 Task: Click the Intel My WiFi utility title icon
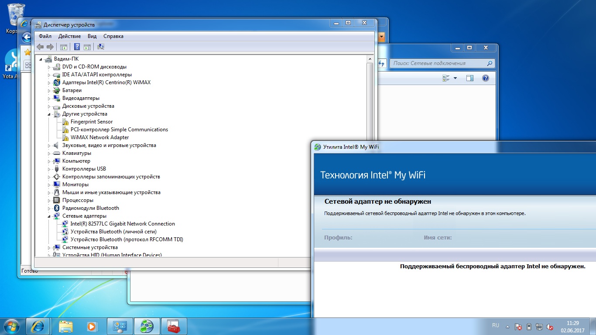tap(318, 147)
